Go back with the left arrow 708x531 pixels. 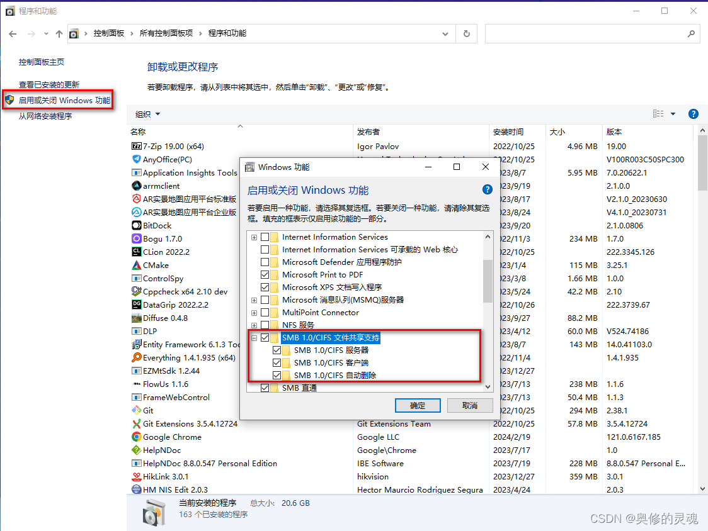pos(13,34)
